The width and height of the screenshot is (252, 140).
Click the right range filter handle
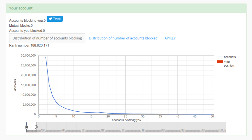coord(36,127)
